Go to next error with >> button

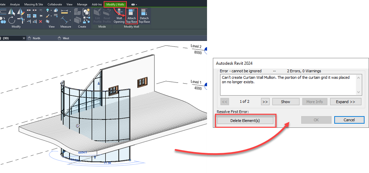265,101
